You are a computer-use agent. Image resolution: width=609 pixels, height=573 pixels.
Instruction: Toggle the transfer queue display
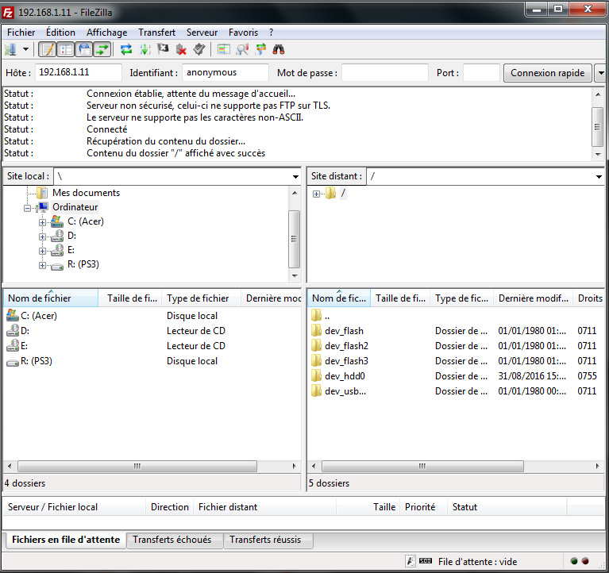click(102, 49)
